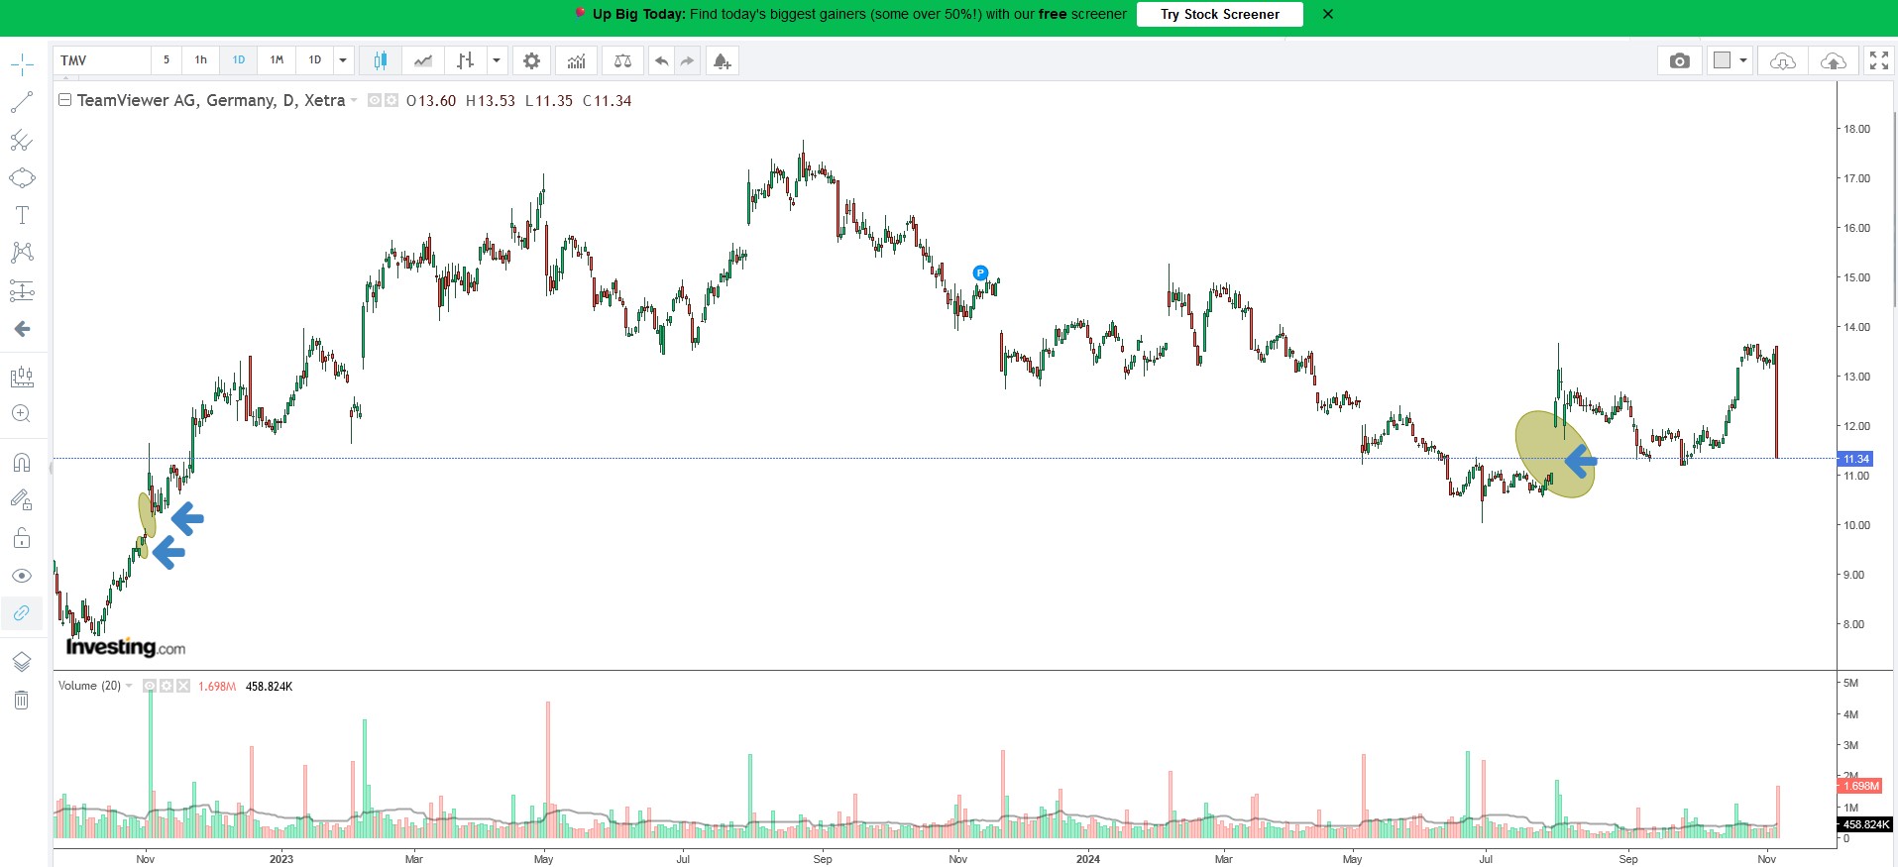Select the crosshair cursor tool
Image resolution: width=1898 pixels, height=867 pixels.
click(x=22, y=65)
